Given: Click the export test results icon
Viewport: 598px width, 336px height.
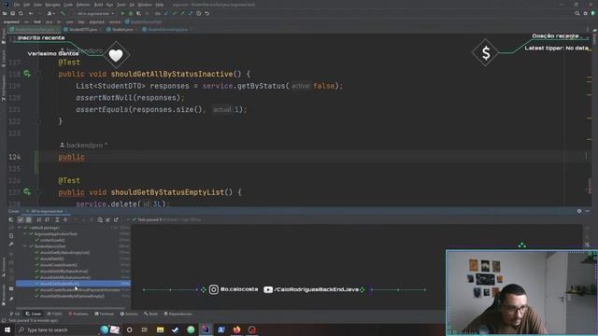Looking at the screenshot, I should [x=116, y=220].
